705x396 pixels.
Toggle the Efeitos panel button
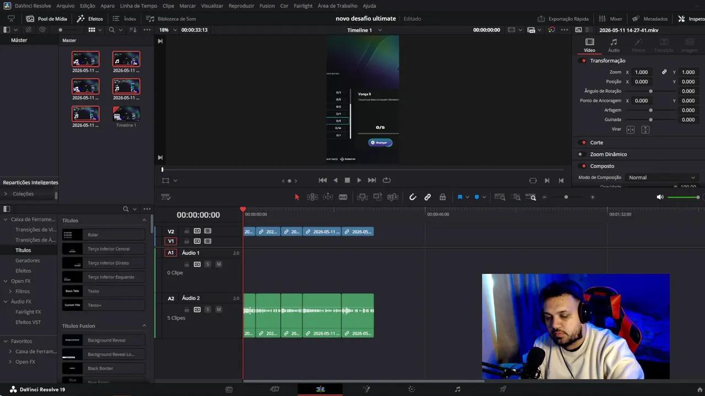[x=90, y=19]
